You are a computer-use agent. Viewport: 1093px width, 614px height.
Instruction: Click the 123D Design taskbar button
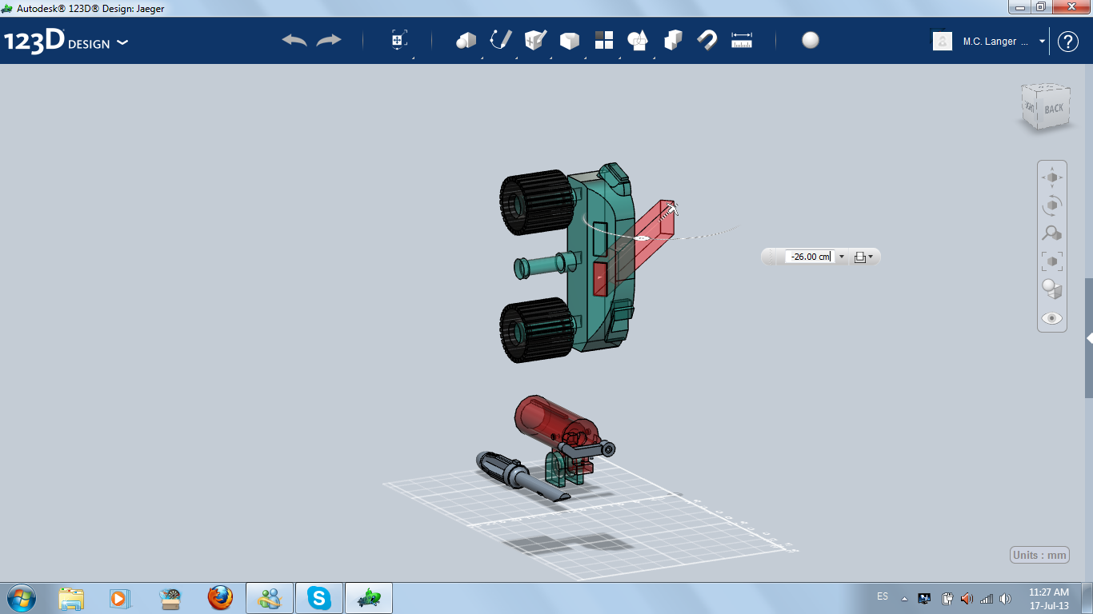369,598
